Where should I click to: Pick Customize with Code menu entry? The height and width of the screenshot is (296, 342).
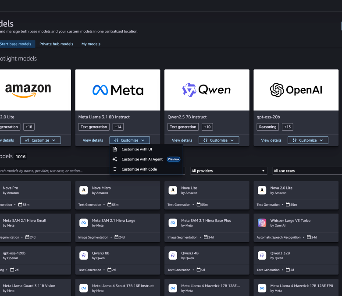(139, 169)
